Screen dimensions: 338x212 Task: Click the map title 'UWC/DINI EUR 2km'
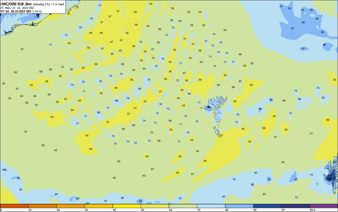[16, 4]
